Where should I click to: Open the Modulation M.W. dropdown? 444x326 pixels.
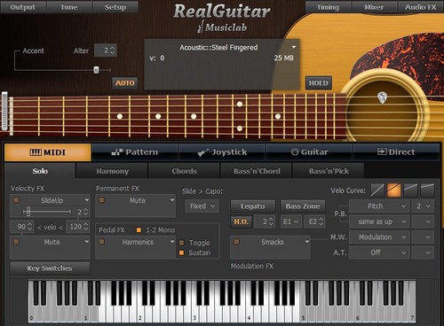pyautogui.click(x=379, y=237)
